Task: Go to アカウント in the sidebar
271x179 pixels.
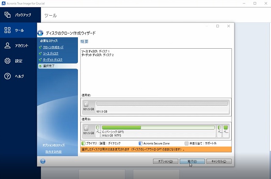Action: pos(18,46)
